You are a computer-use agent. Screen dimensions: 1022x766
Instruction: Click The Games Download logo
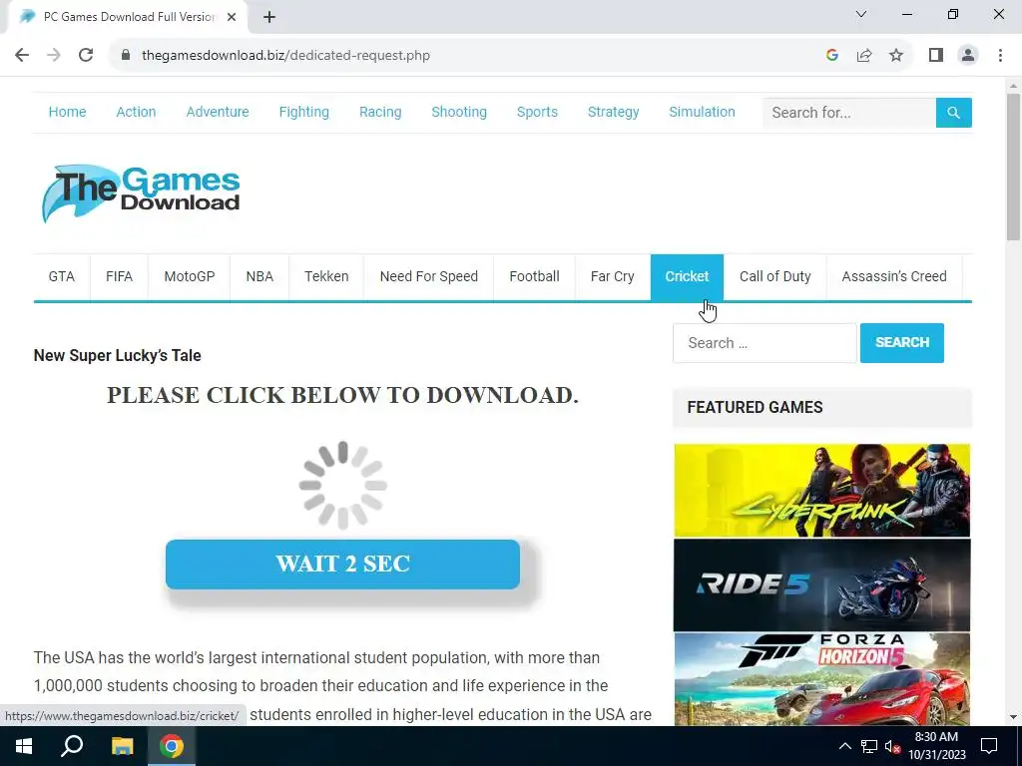pos(141,193)
